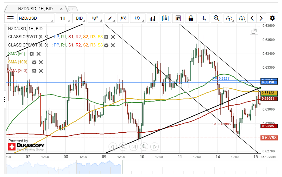
Task: Remove the SMA (50) indicator
Action: click(x=39, y=54)
